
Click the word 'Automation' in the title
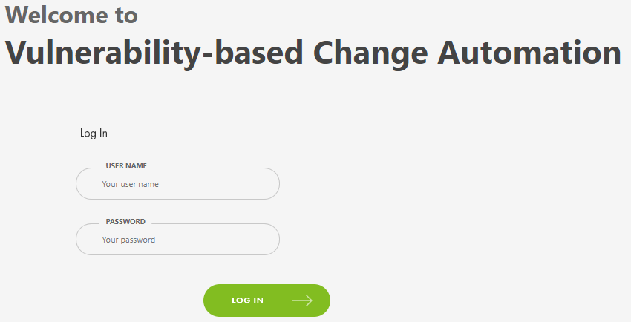pos(529,53)
